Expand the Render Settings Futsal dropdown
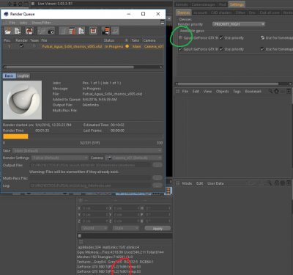Image resolution: width=293 pixels, height=275 pixels. coord(60,158)
